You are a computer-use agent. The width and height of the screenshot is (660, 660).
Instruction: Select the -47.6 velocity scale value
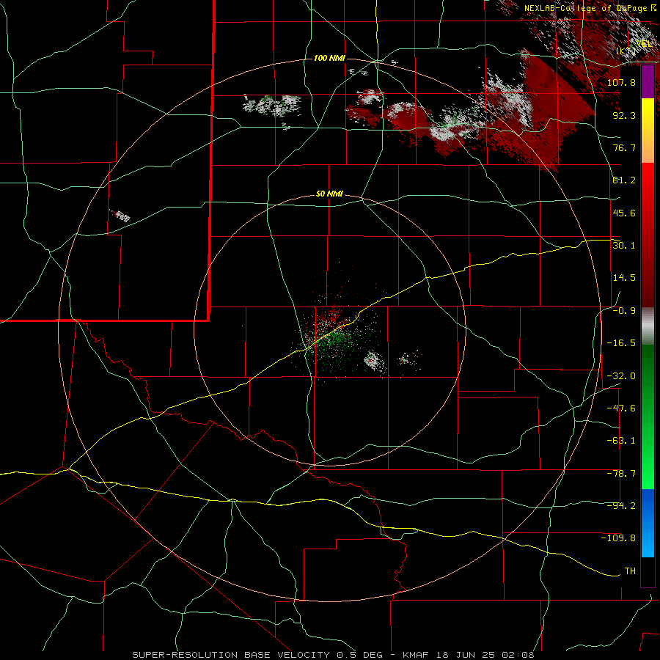[621, 408]
